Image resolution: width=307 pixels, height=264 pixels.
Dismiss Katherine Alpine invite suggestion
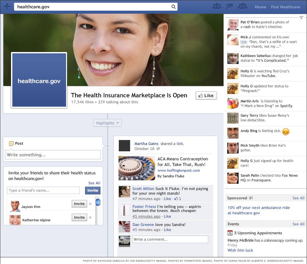(90, 217)
